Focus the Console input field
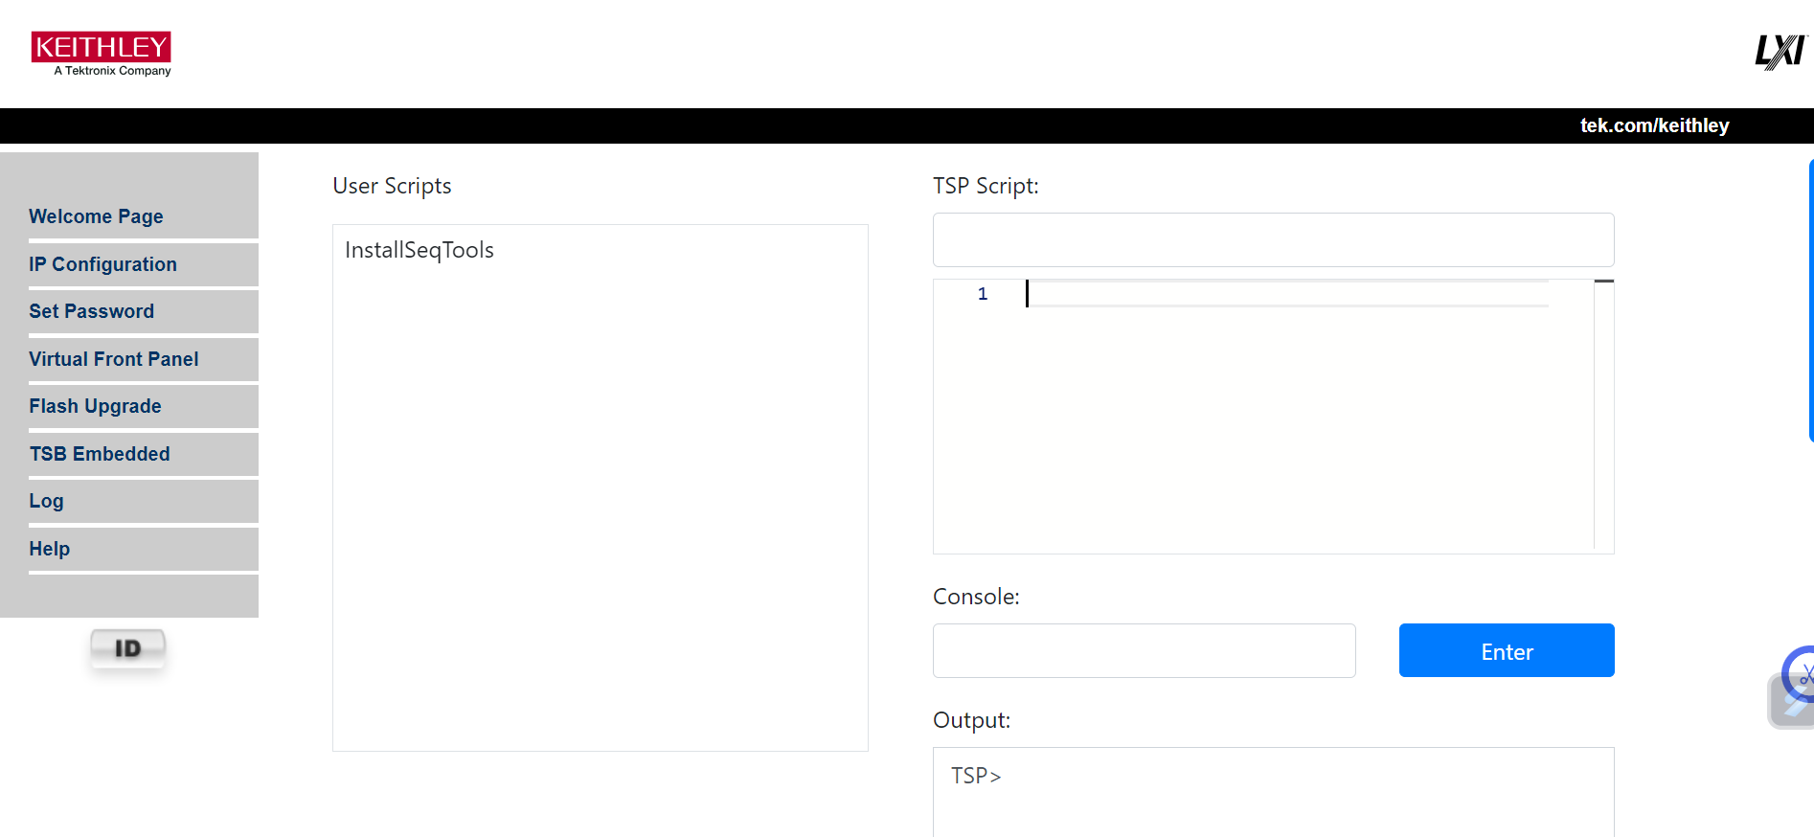Screen dimensions: 1814x837 pyautogui.click(x=1144, y=651)
